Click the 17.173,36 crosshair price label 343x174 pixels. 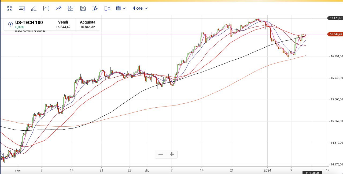[335, 18]
